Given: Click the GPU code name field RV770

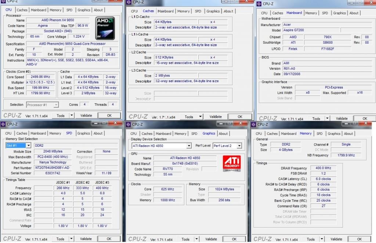Looking at the screenshot, I should [167, 169].
